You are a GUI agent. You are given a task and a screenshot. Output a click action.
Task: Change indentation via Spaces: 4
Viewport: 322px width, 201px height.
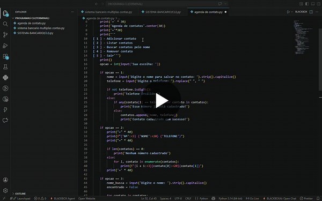tap(165, 198)
